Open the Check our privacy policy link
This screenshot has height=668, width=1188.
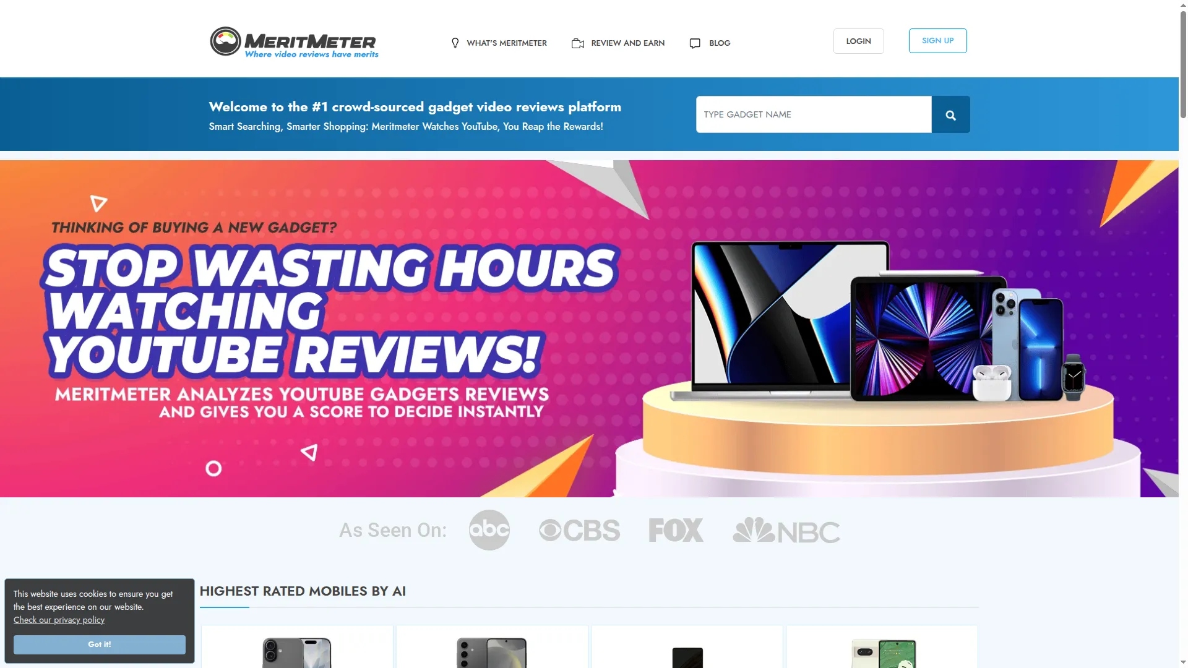(59, 620)
